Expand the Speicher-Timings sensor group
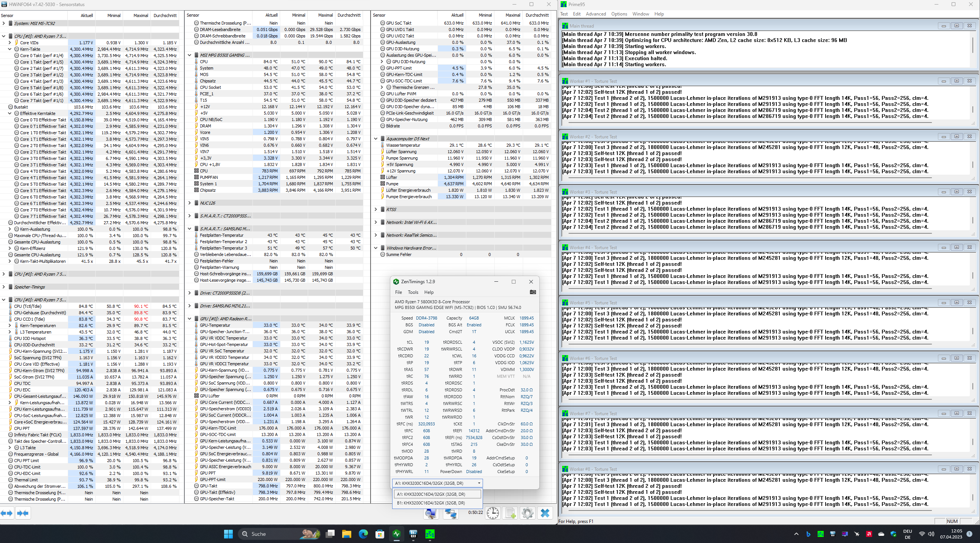The height and width of the screenshot is (543, 980). pos(4,287)
